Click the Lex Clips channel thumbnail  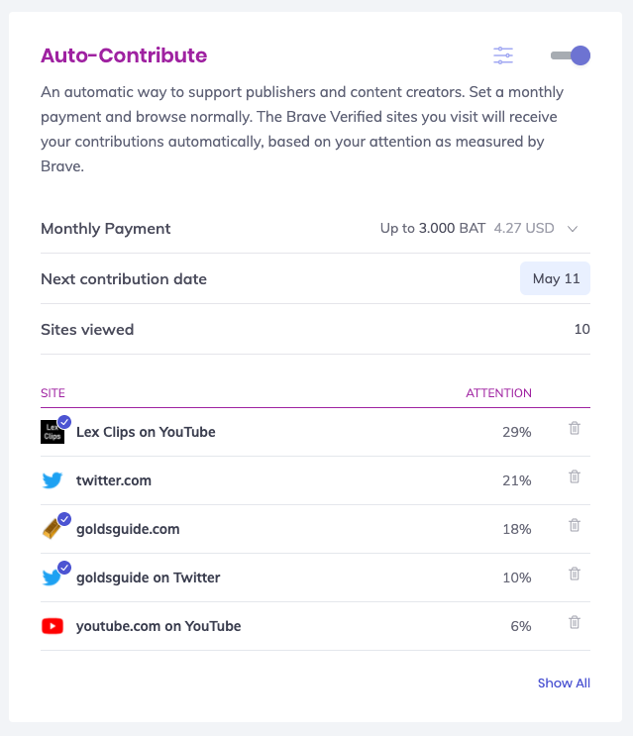[x=53, y=432]
